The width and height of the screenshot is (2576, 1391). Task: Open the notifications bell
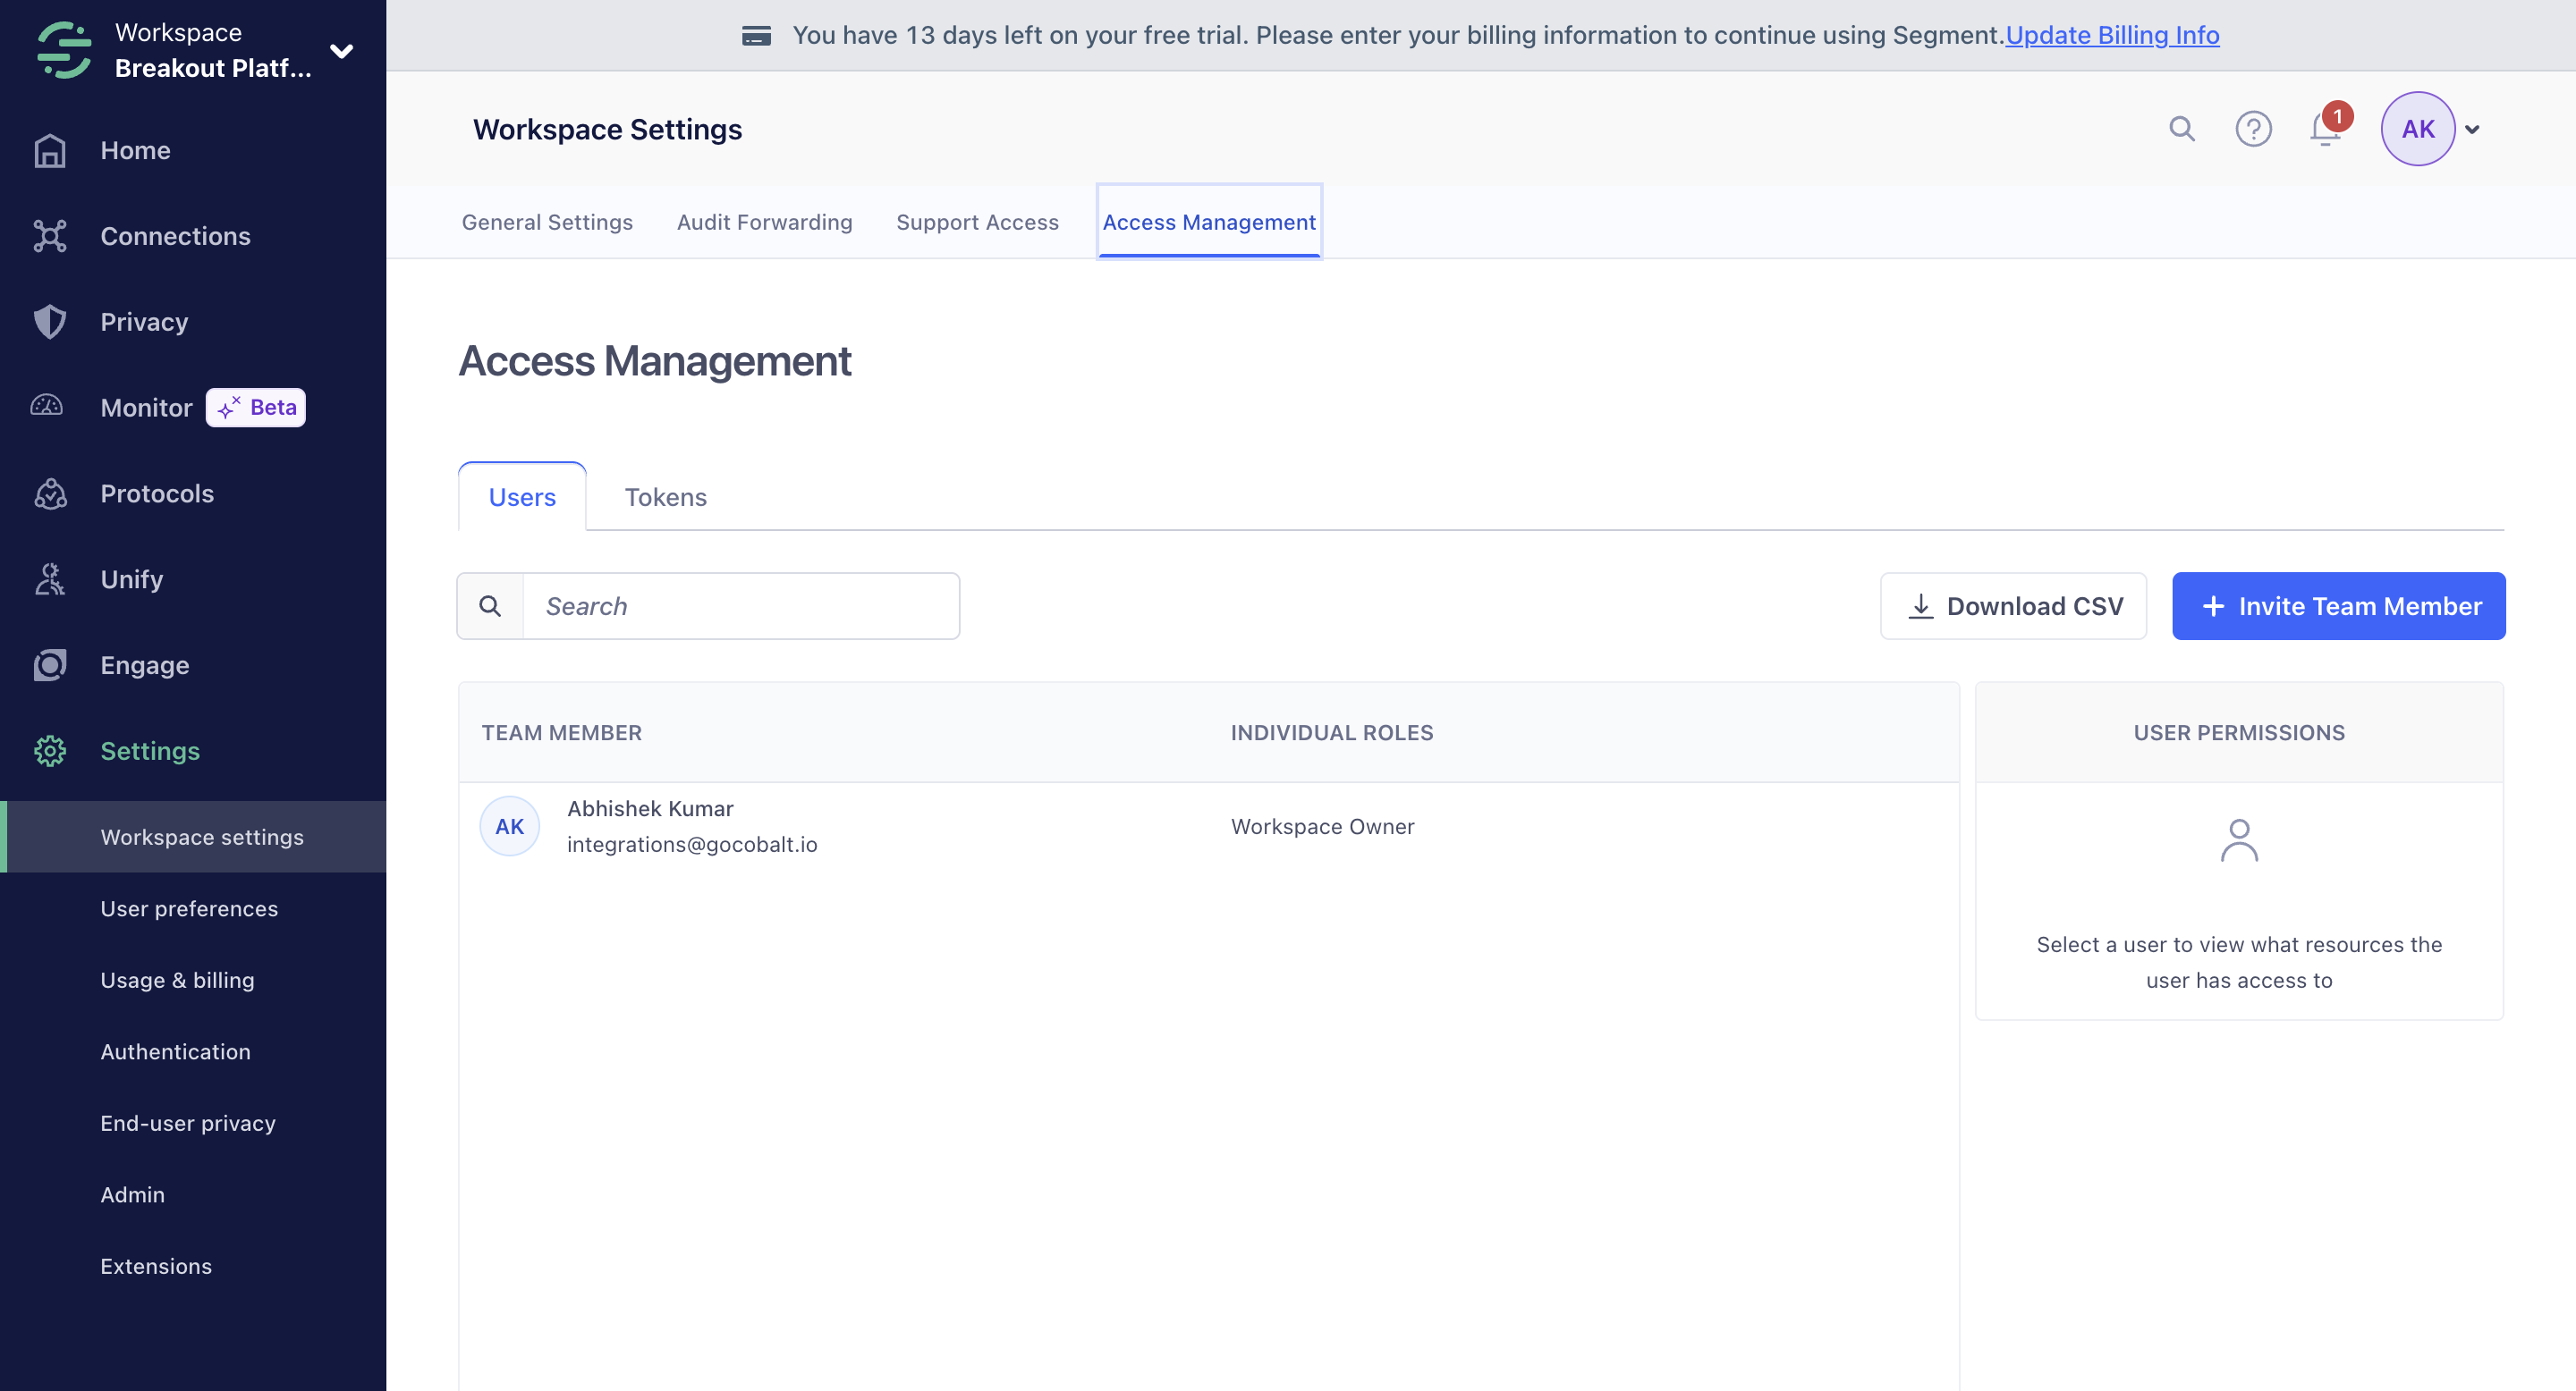tap(2324, 130)
